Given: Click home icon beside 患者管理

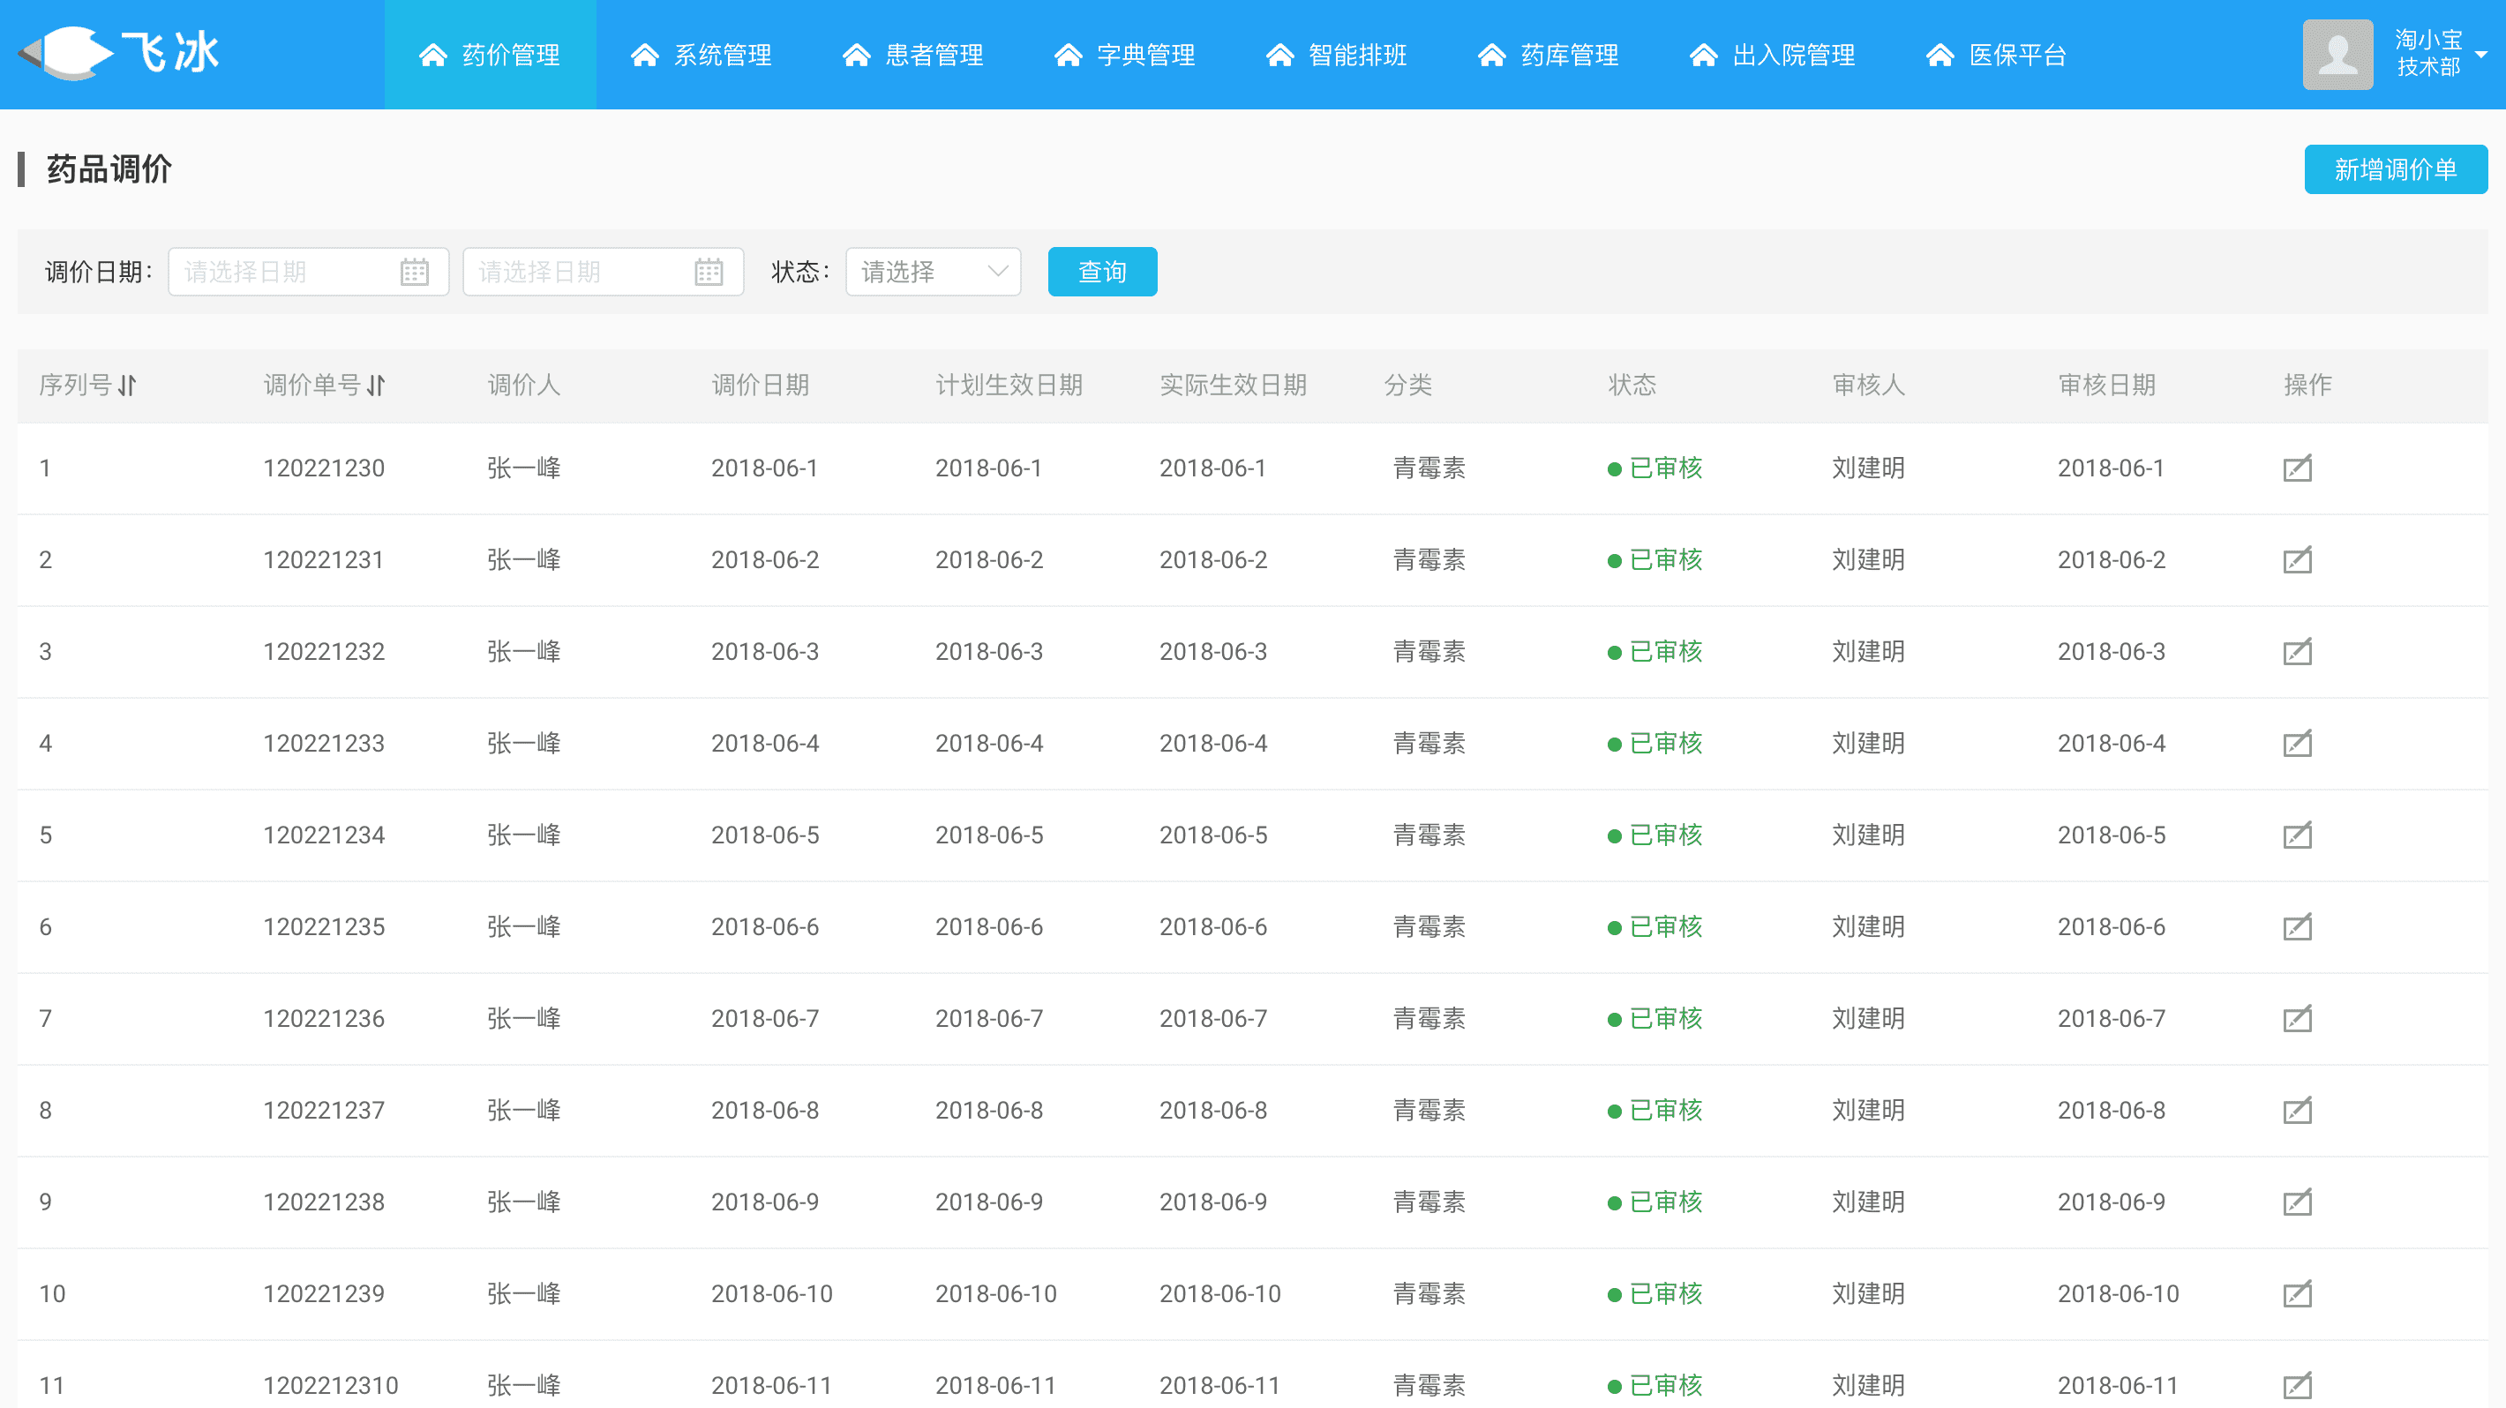Looking at the screenshot, I should [856, 55].
